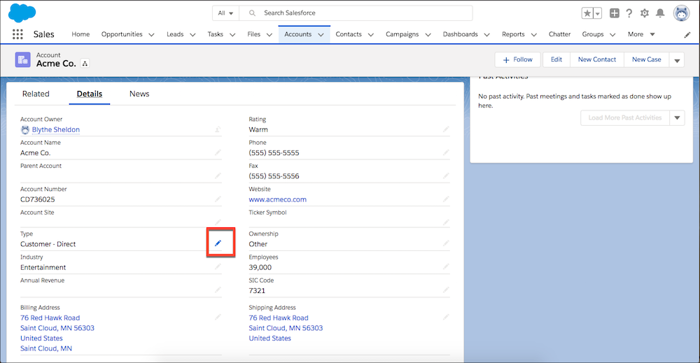Image resolution: width=700 pixels, height=363 pixels.
Task: Edit the Industry field pencil icon
Action: pyautogui.click(x=218, y=266)
